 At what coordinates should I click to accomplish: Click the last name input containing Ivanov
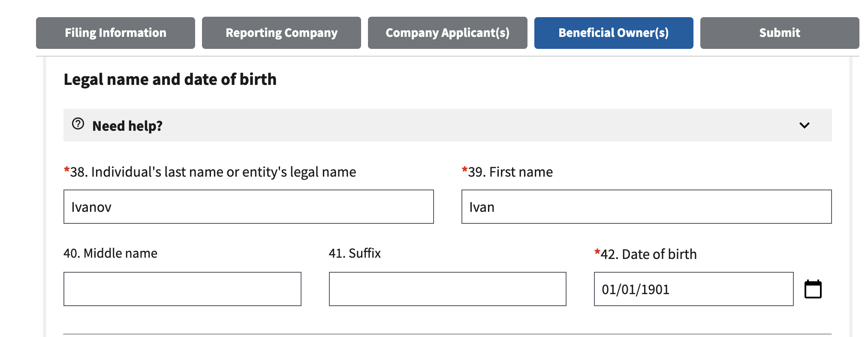click(248, 207)
